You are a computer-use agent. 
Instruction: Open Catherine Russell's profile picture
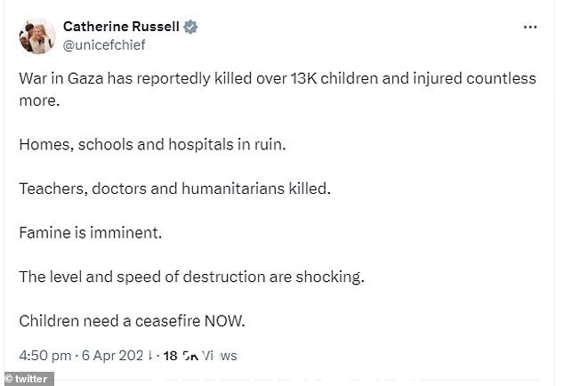tap(37, 36)
